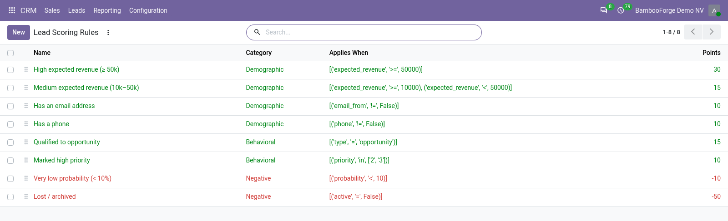Open the Reporting menu
The image size is (728, 221).
[x=107, y=10]
